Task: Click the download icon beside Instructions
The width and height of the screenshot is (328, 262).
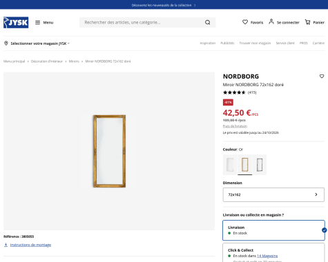Action: (x=6, y=245)
